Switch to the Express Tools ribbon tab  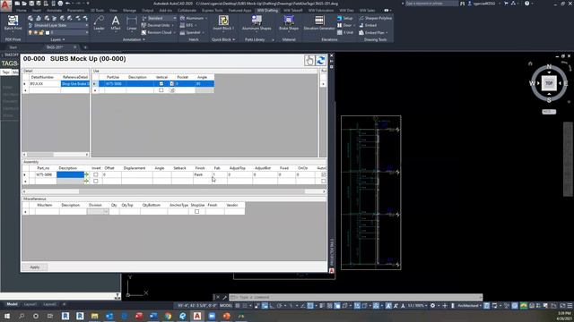212,11
